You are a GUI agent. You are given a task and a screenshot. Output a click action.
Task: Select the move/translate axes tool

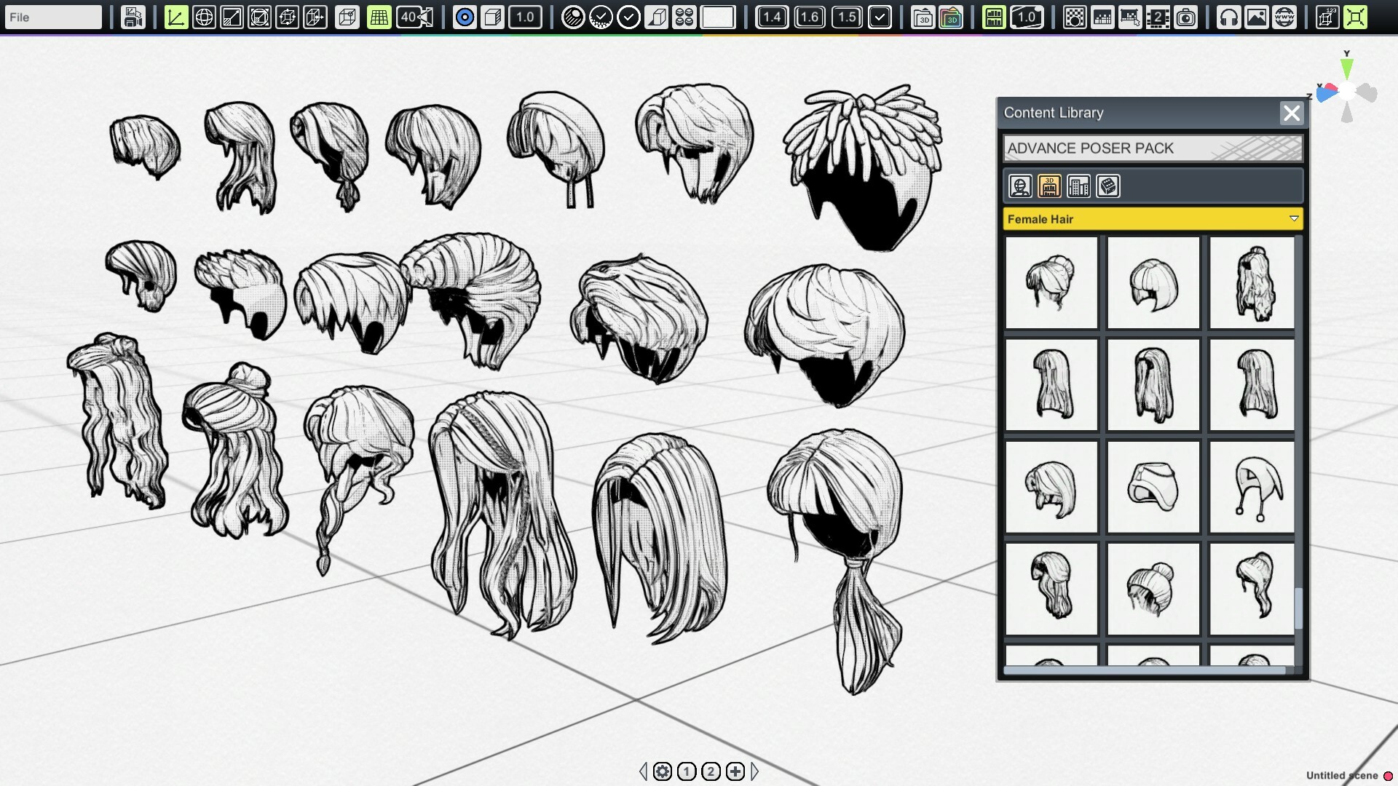[x=175, y=17]
